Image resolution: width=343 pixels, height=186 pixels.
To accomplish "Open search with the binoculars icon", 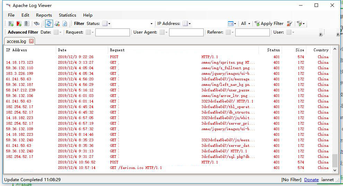I will click(x=36, y=24).
